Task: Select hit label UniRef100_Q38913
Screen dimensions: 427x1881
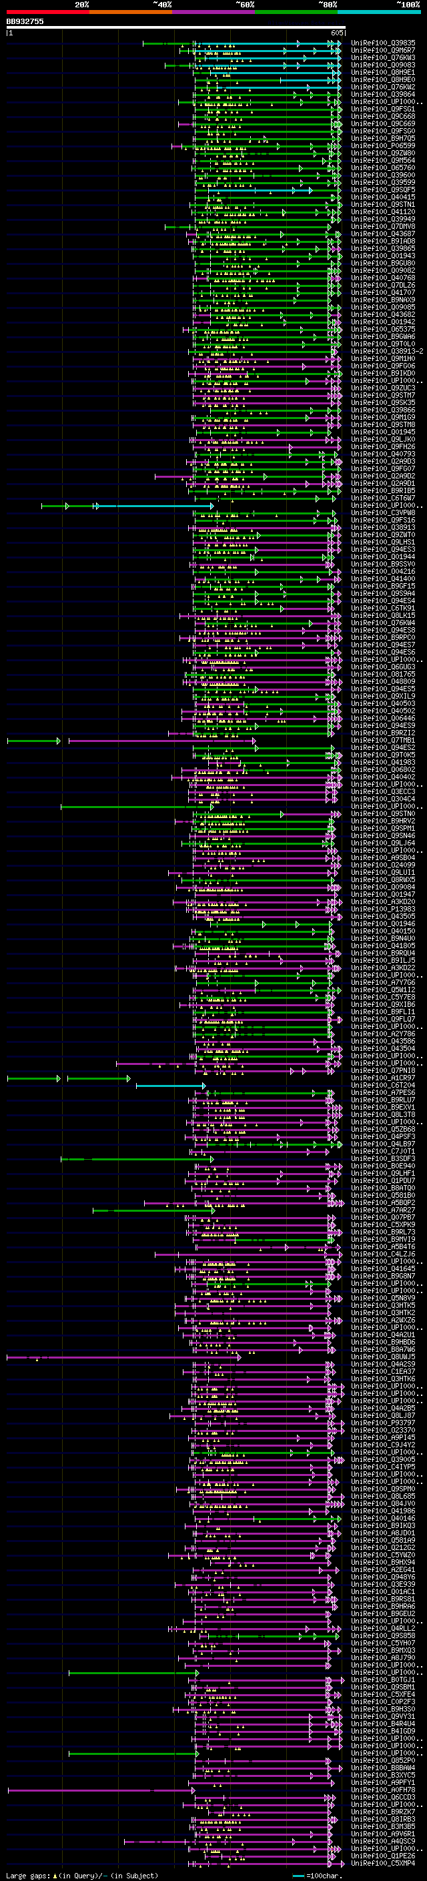Action: pyautogui.click(x=383, y=527)
